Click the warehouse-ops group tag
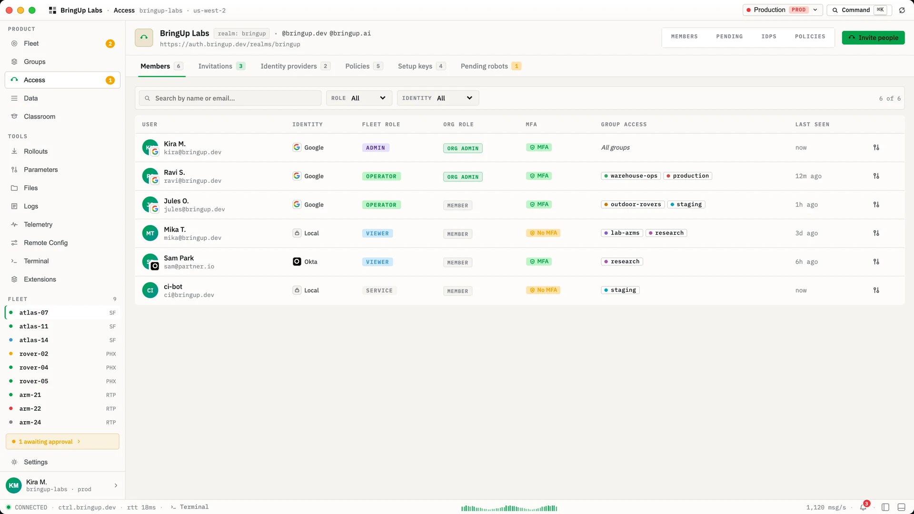Image resolution: width=914 pixels, height=514 pixels. pyautogui.click(x=631, y=176)
